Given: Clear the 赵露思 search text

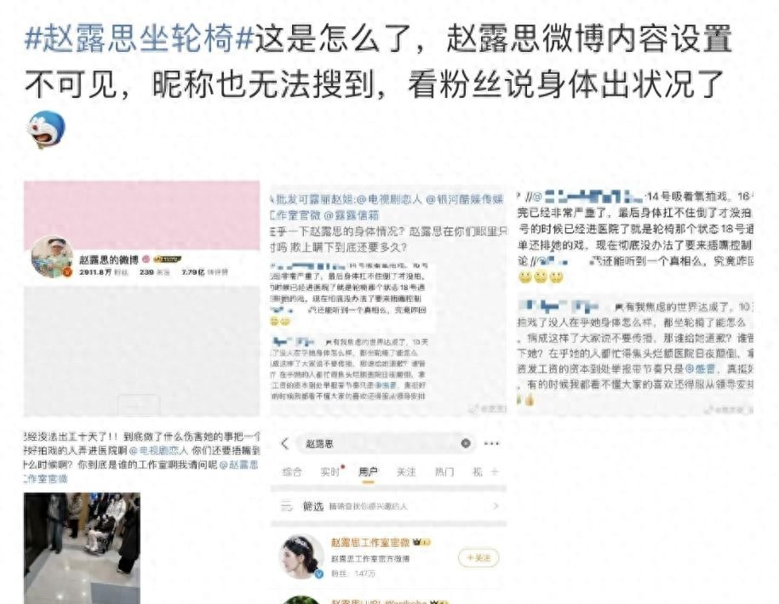Looking at the screenshot, I should (466, 443).
